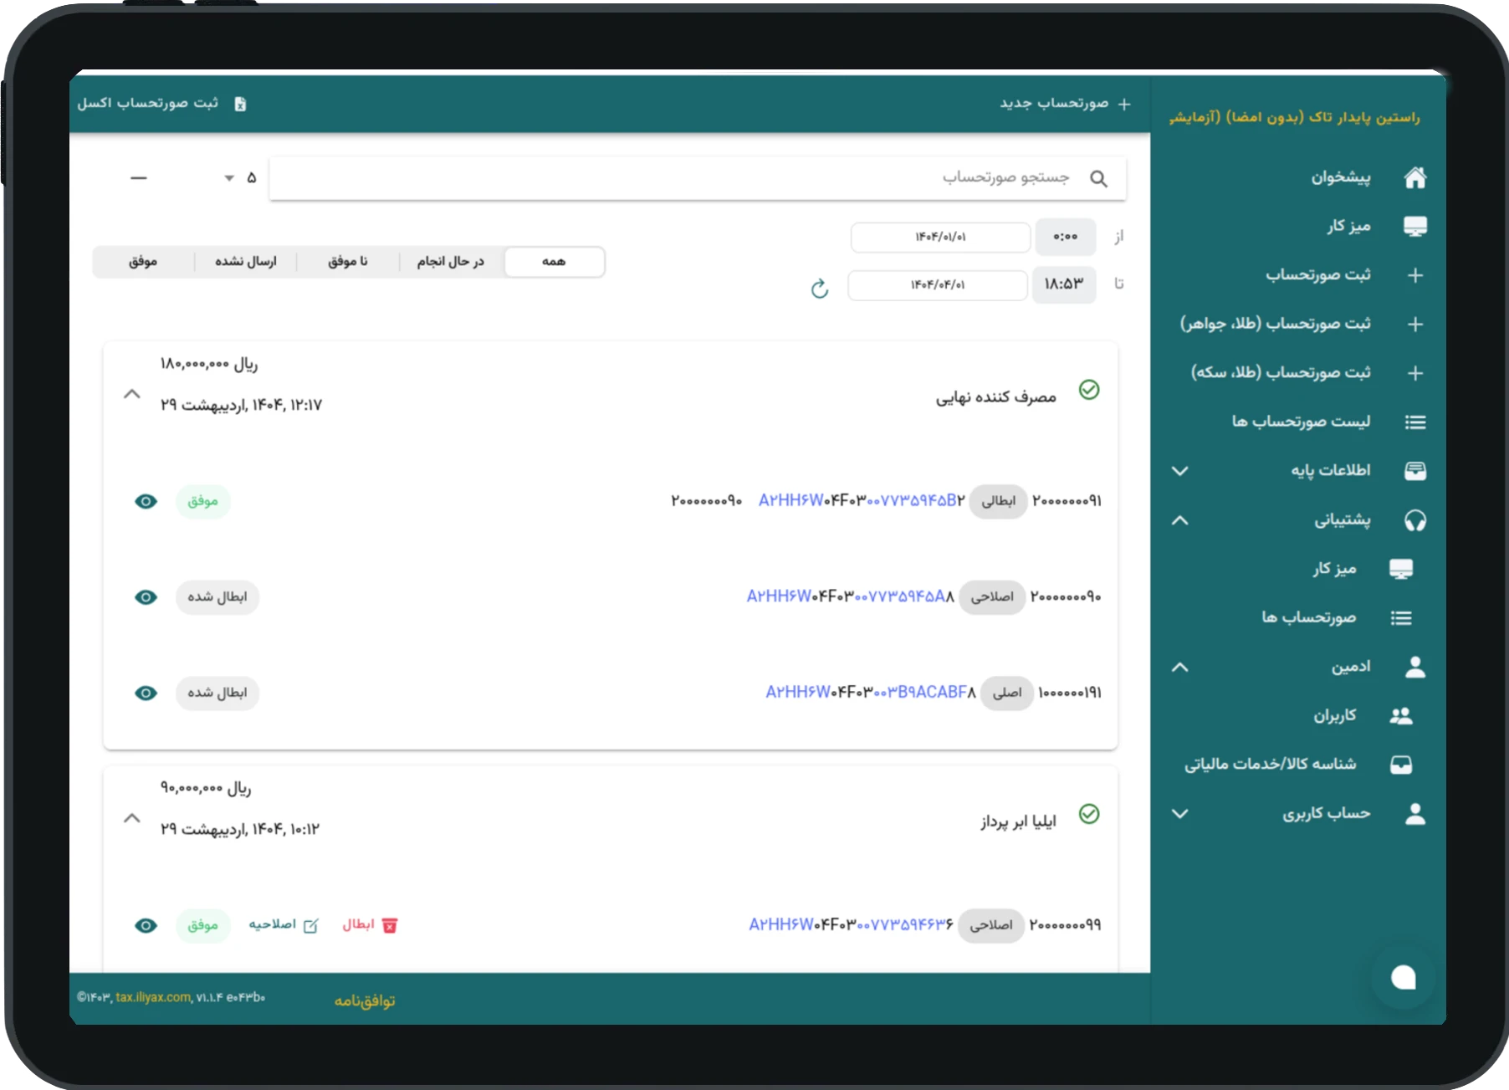Open توافق‌نامه link in footer

pyautogui.click(x=365, y=1000)
